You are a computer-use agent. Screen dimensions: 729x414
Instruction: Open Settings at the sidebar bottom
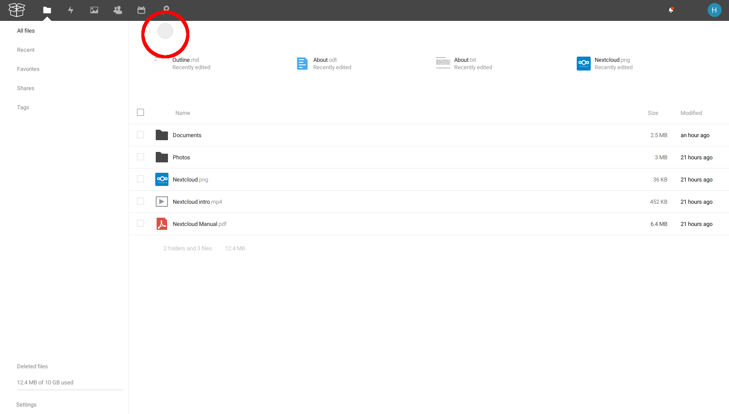26,405
